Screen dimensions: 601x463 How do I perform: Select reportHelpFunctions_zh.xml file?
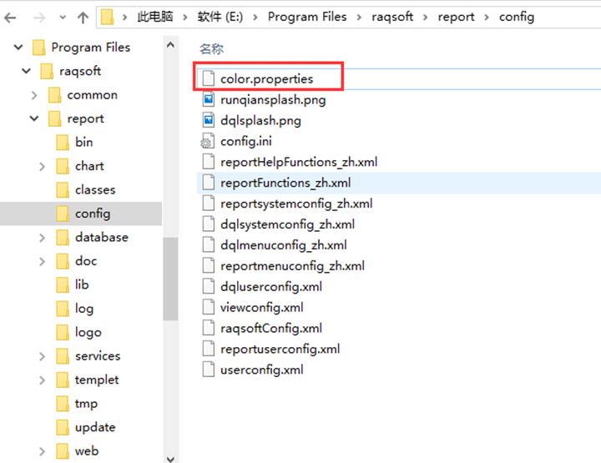(x=299, y=162)
